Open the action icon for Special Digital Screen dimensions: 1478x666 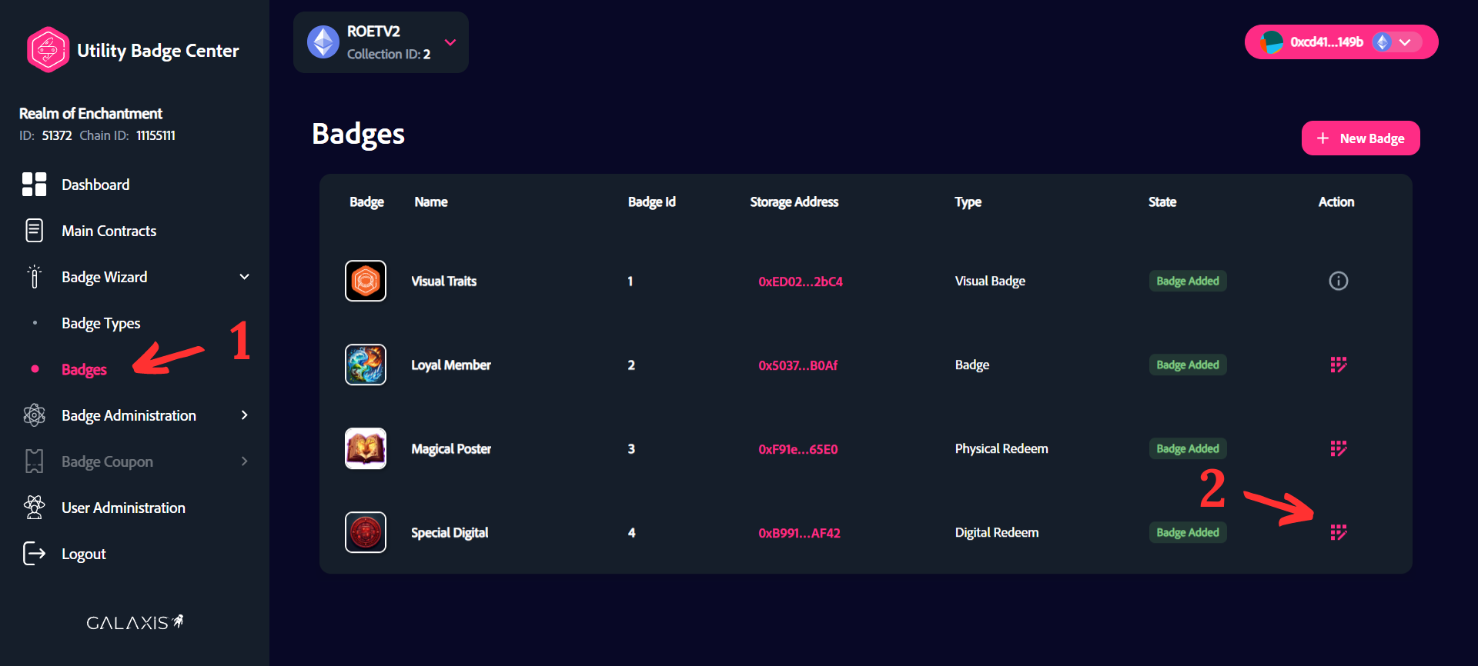pyautogui.click(x=1338, y=532)
